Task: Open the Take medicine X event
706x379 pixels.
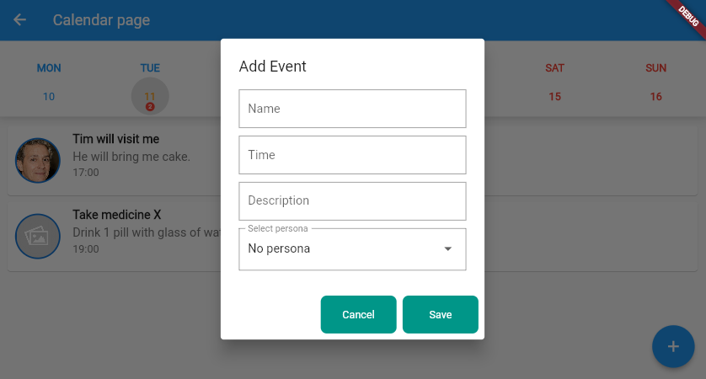Action: pyautogui.click(x=352, y=237)
